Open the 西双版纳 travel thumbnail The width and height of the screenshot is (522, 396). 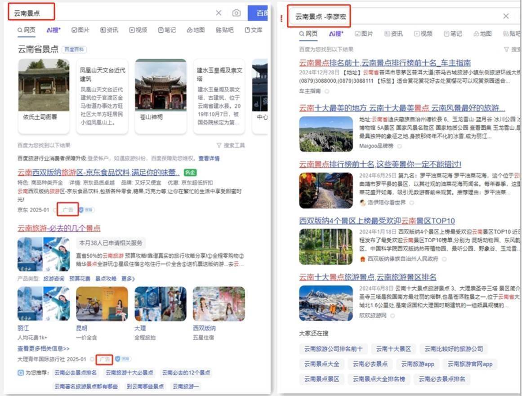(x=219, y=303)
